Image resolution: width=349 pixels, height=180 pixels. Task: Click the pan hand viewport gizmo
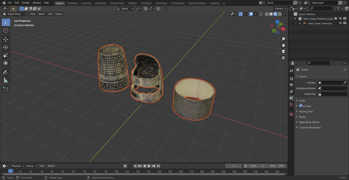point(283,45)
